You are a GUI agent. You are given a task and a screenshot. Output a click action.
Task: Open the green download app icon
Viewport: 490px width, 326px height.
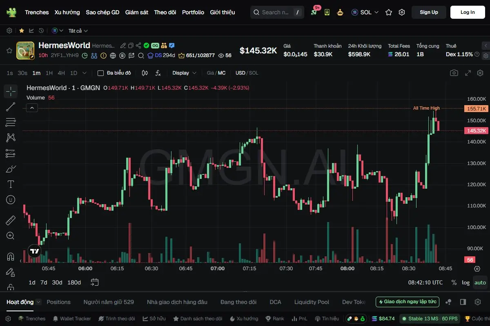327,12
